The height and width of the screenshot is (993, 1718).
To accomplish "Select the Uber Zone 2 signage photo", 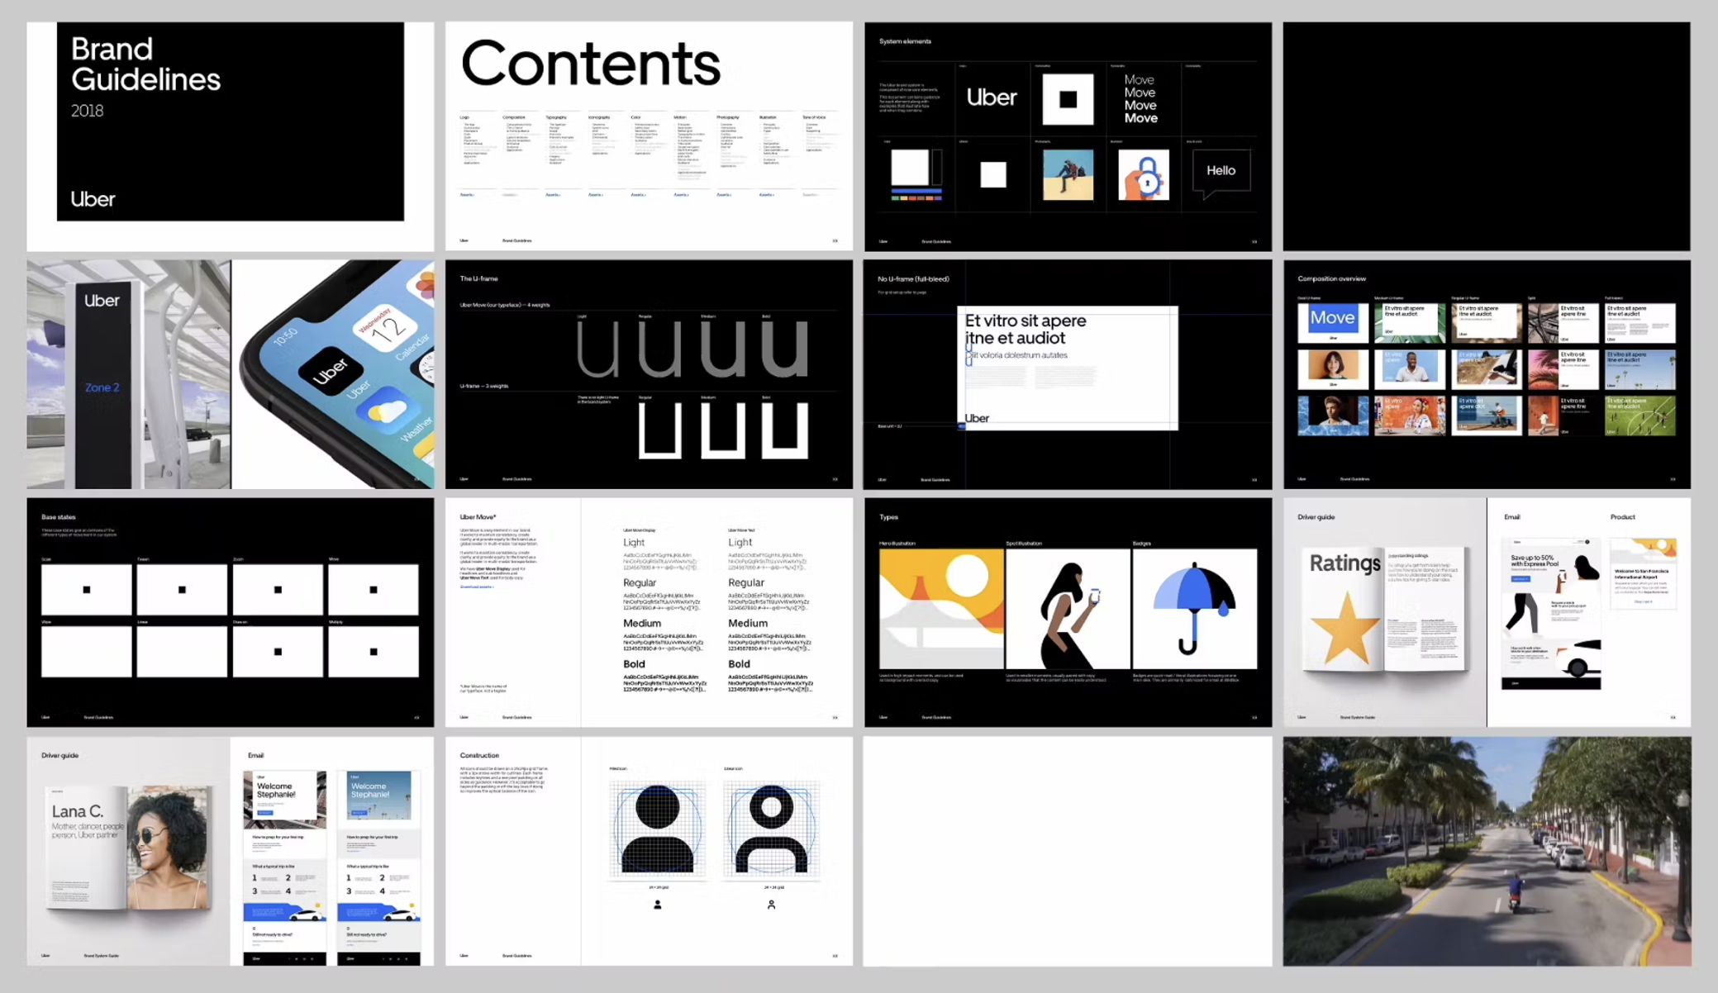I will 102,375.
